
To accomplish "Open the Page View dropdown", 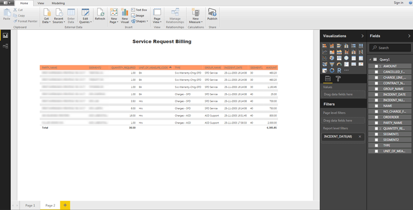I will pyautogui.click(x=157, y=16).
